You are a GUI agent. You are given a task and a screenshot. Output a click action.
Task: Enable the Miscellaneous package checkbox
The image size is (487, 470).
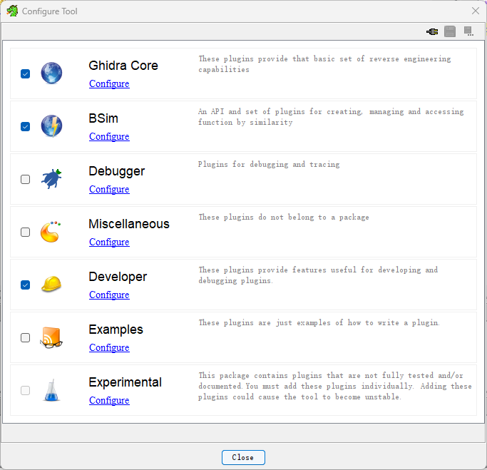pyautogui.click(x=25, y=233)
